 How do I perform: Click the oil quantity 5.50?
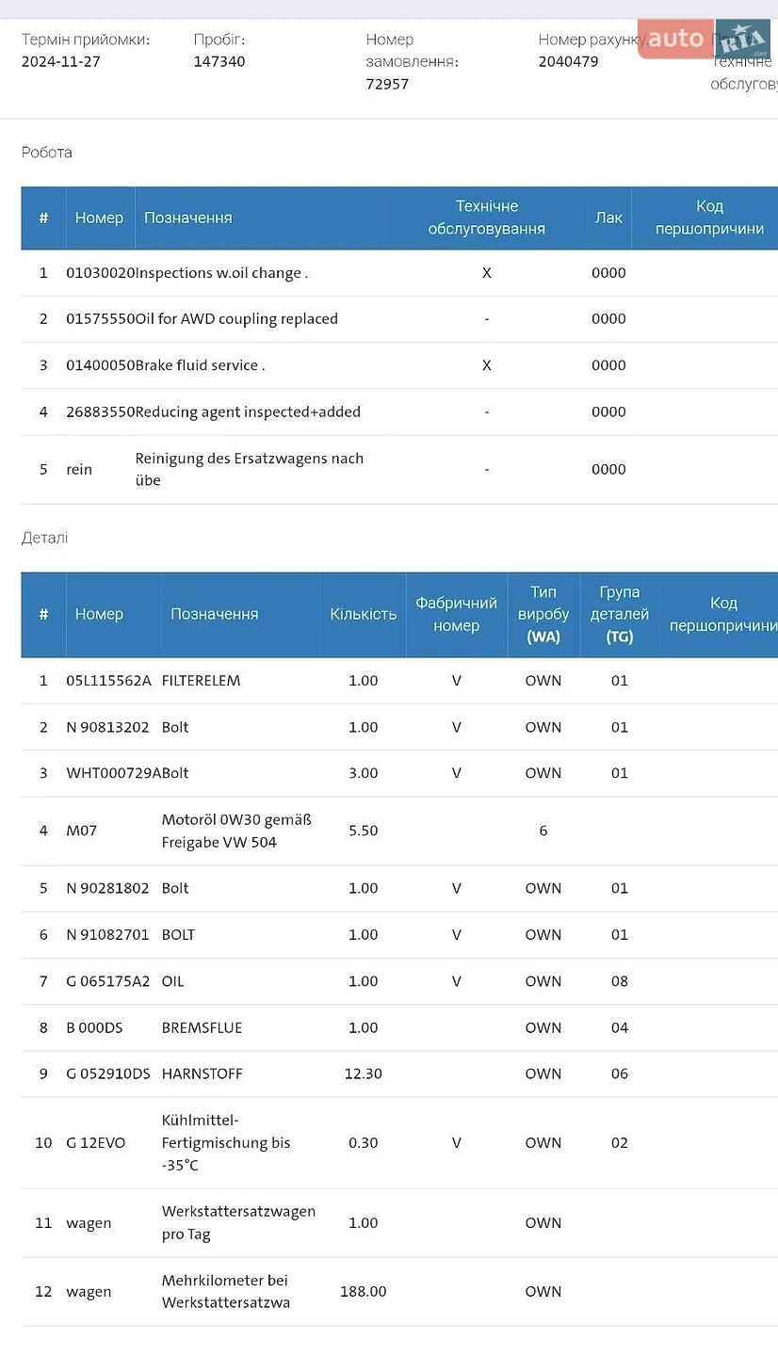pyautogui.click(x=364, y=831)
